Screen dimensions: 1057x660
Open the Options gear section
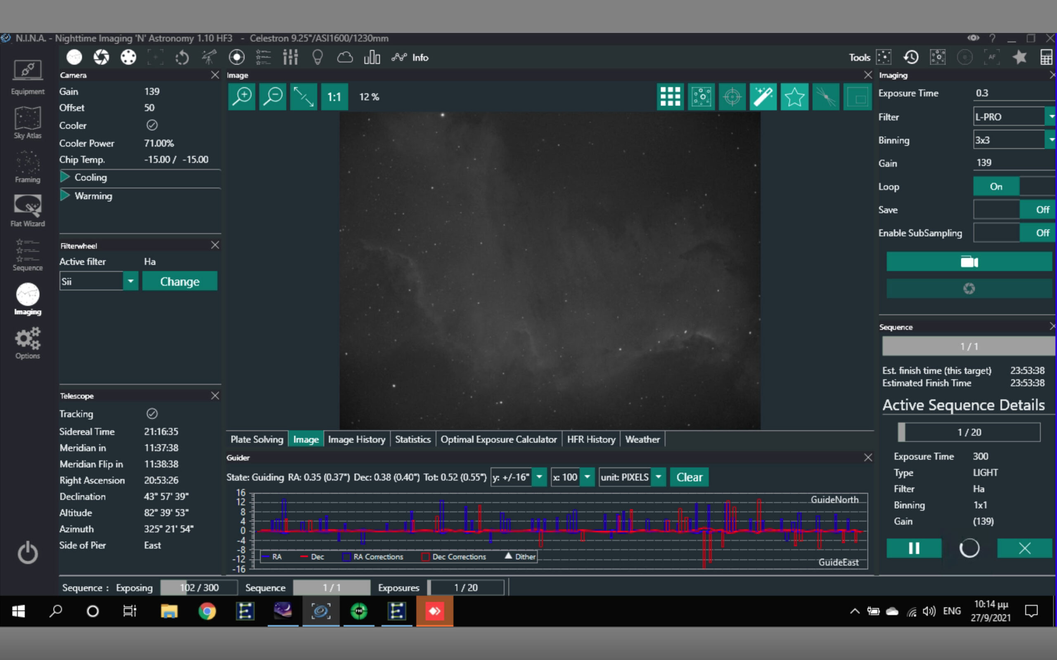click(28, 343)
